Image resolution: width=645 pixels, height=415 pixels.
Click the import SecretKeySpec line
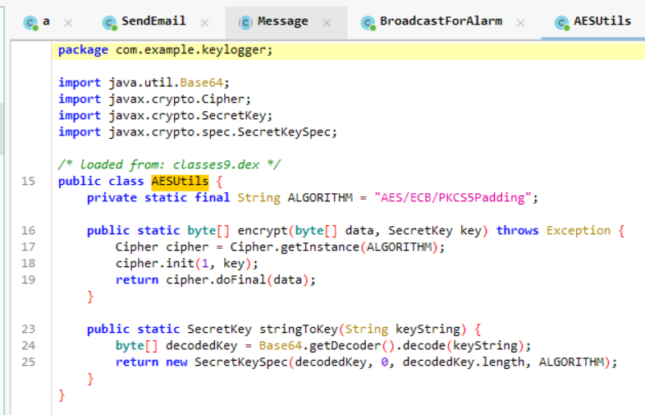coord(198,132)
